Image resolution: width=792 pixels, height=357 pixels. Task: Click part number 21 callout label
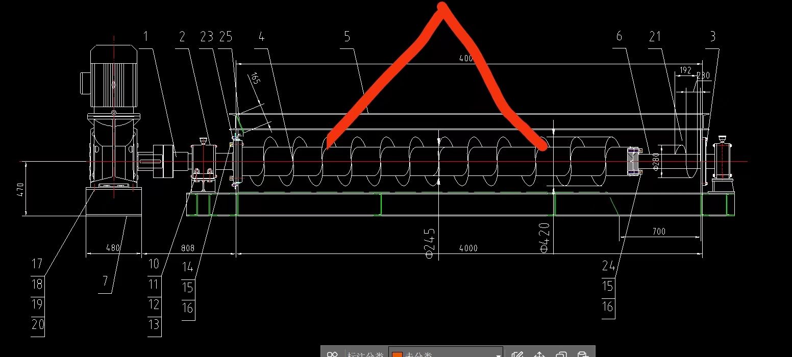click(x=655, y=36)
